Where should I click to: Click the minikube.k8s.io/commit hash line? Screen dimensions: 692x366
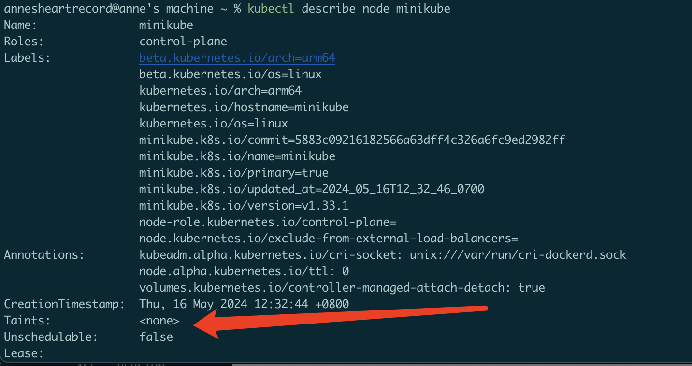point(352,140)
